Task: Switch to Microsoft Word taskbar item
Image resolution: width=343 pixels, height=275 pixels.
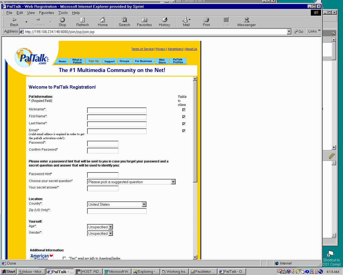Action: pyautogui.click(x=117, y=272)
